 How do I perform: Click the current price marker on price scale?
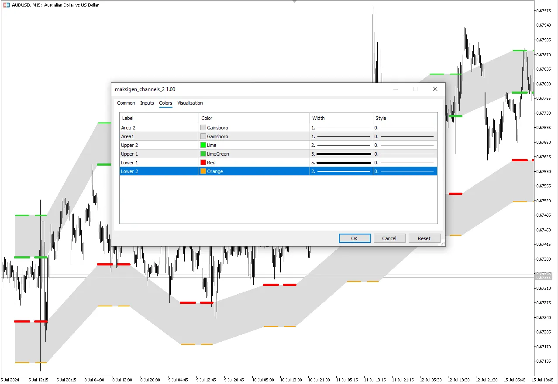544,277
